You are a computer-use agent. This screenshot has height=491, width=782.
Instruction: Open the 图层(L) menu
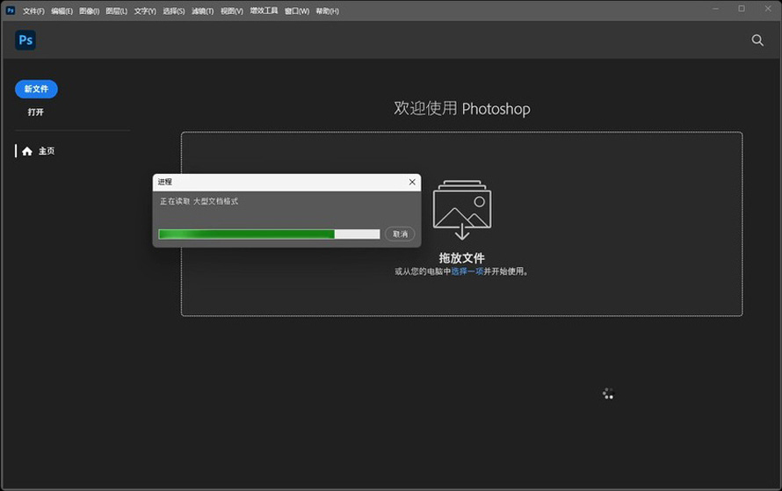click(116, 11)
